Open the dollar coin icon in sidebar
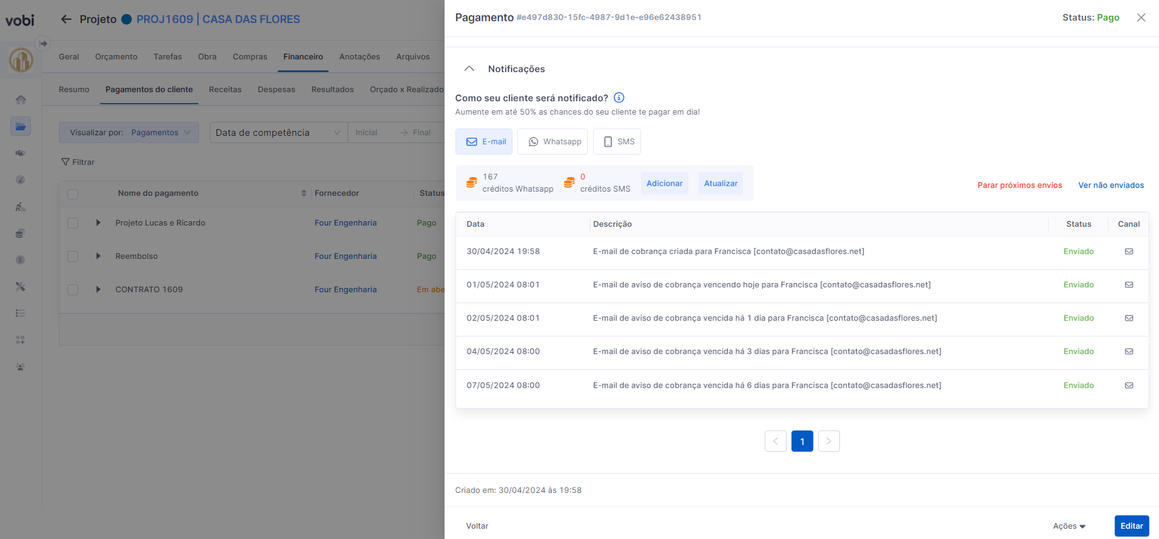Image resolution: width=1159 pixels, height=539 pixels. pyautogui.click(x=21, y=260)
